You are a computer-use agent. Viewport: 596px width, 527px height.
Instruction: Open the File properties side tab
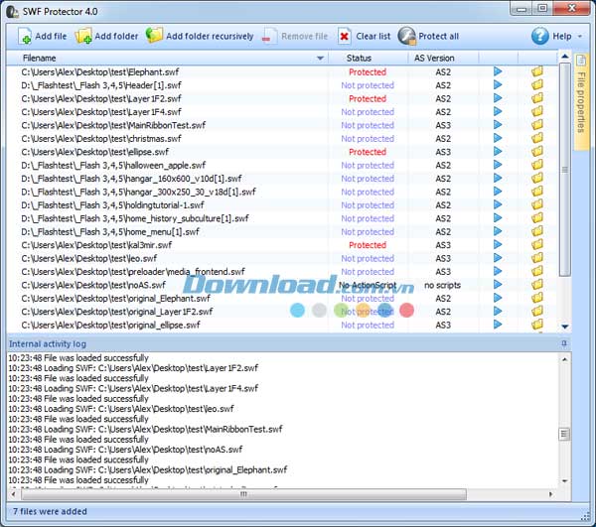(x=580, y=101)
